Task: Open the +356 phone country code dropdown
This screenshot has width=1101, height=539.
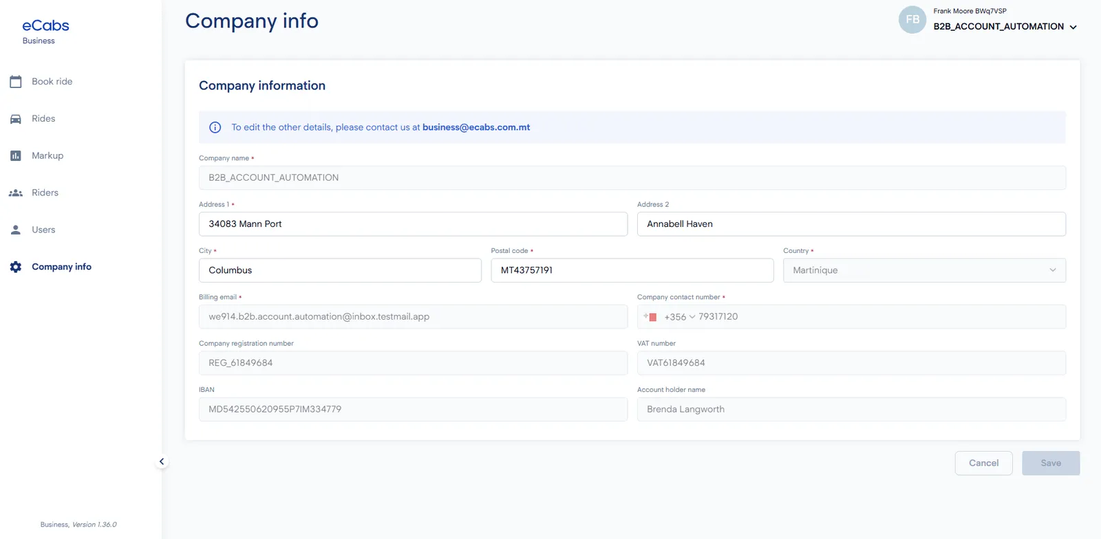Action: coord(680,317)
